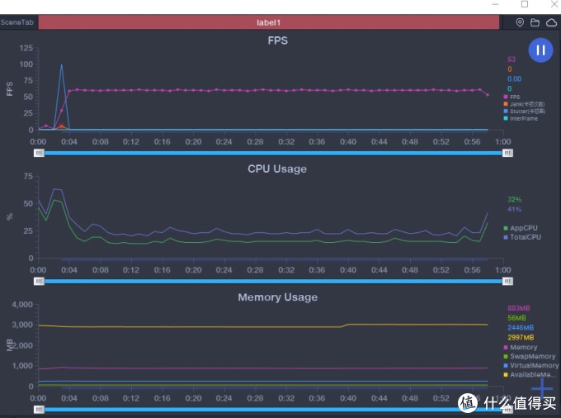Toggle the FPS series in the legend
561x418 pixels.
point(515,97)
